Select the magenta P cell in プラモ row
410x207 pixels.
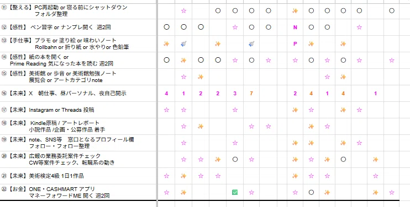point(295,43)
